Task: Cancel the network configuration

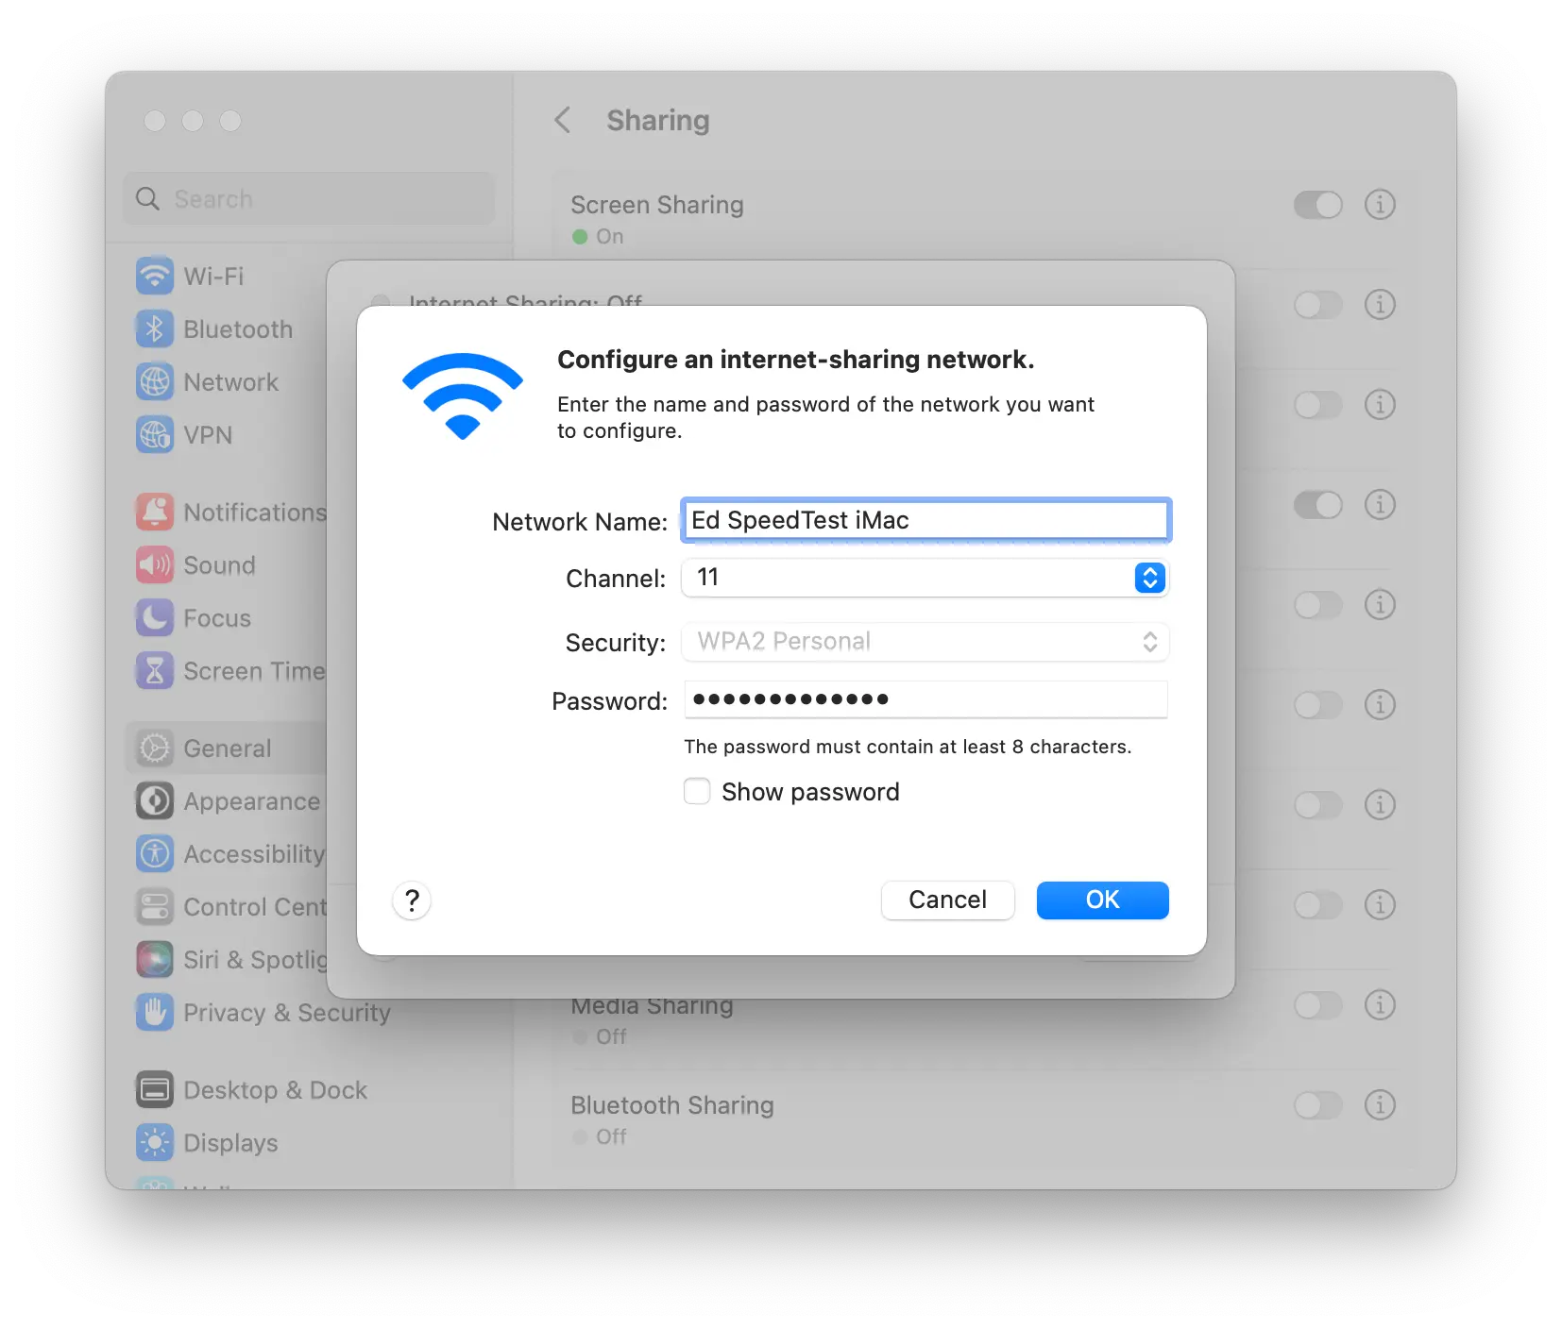Action: click(947, 900)
